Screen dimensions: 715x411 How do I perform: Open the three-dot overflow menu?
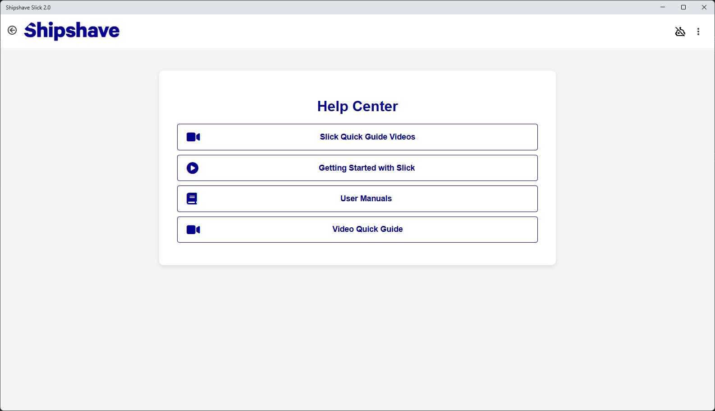tap(698, 32)
